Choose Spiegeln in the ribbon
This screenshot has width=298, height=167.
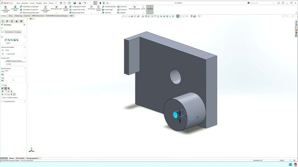tap(122, 13)
